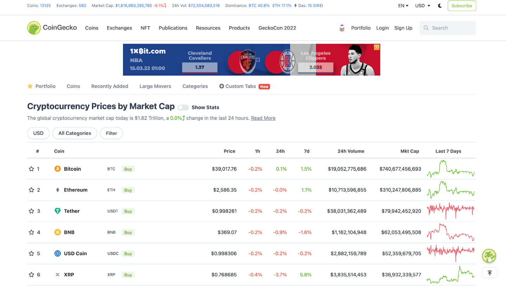Open the EN language dropdown

(403, 6)
